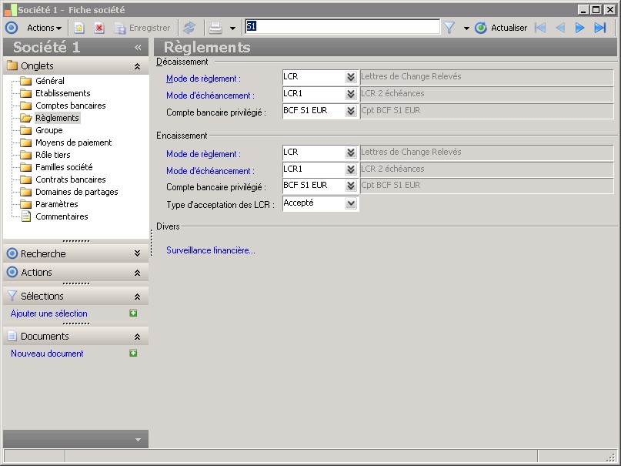Collapse the Onglets section

coord(137,66)
